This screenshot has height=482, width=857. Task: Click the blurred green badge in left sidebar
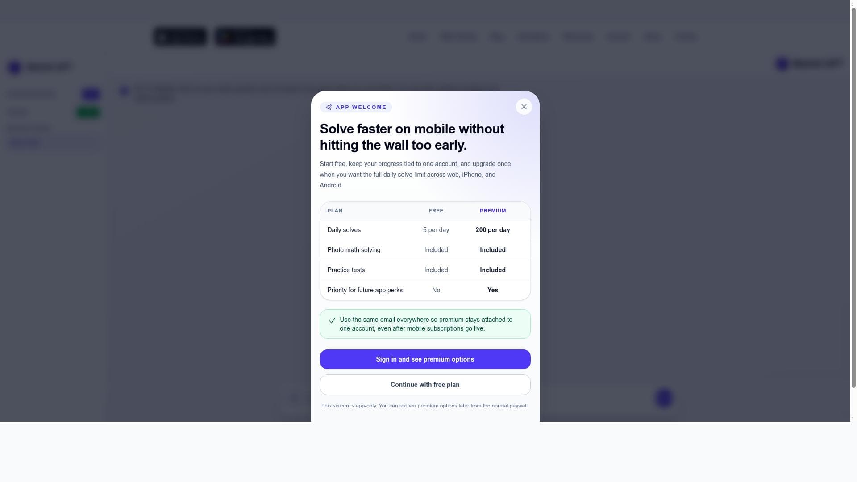click(x=88, y=112)
